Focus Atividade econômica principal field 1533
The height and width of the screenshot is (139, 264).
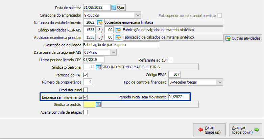[x=89, y=38]
